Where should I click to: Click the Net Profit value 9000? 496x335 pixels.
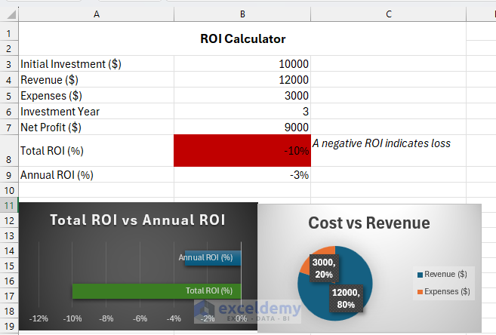[x=242, y=127]
